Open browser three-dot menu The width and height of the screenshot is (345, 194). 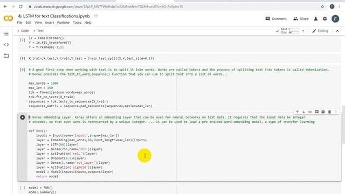[340, 6]
